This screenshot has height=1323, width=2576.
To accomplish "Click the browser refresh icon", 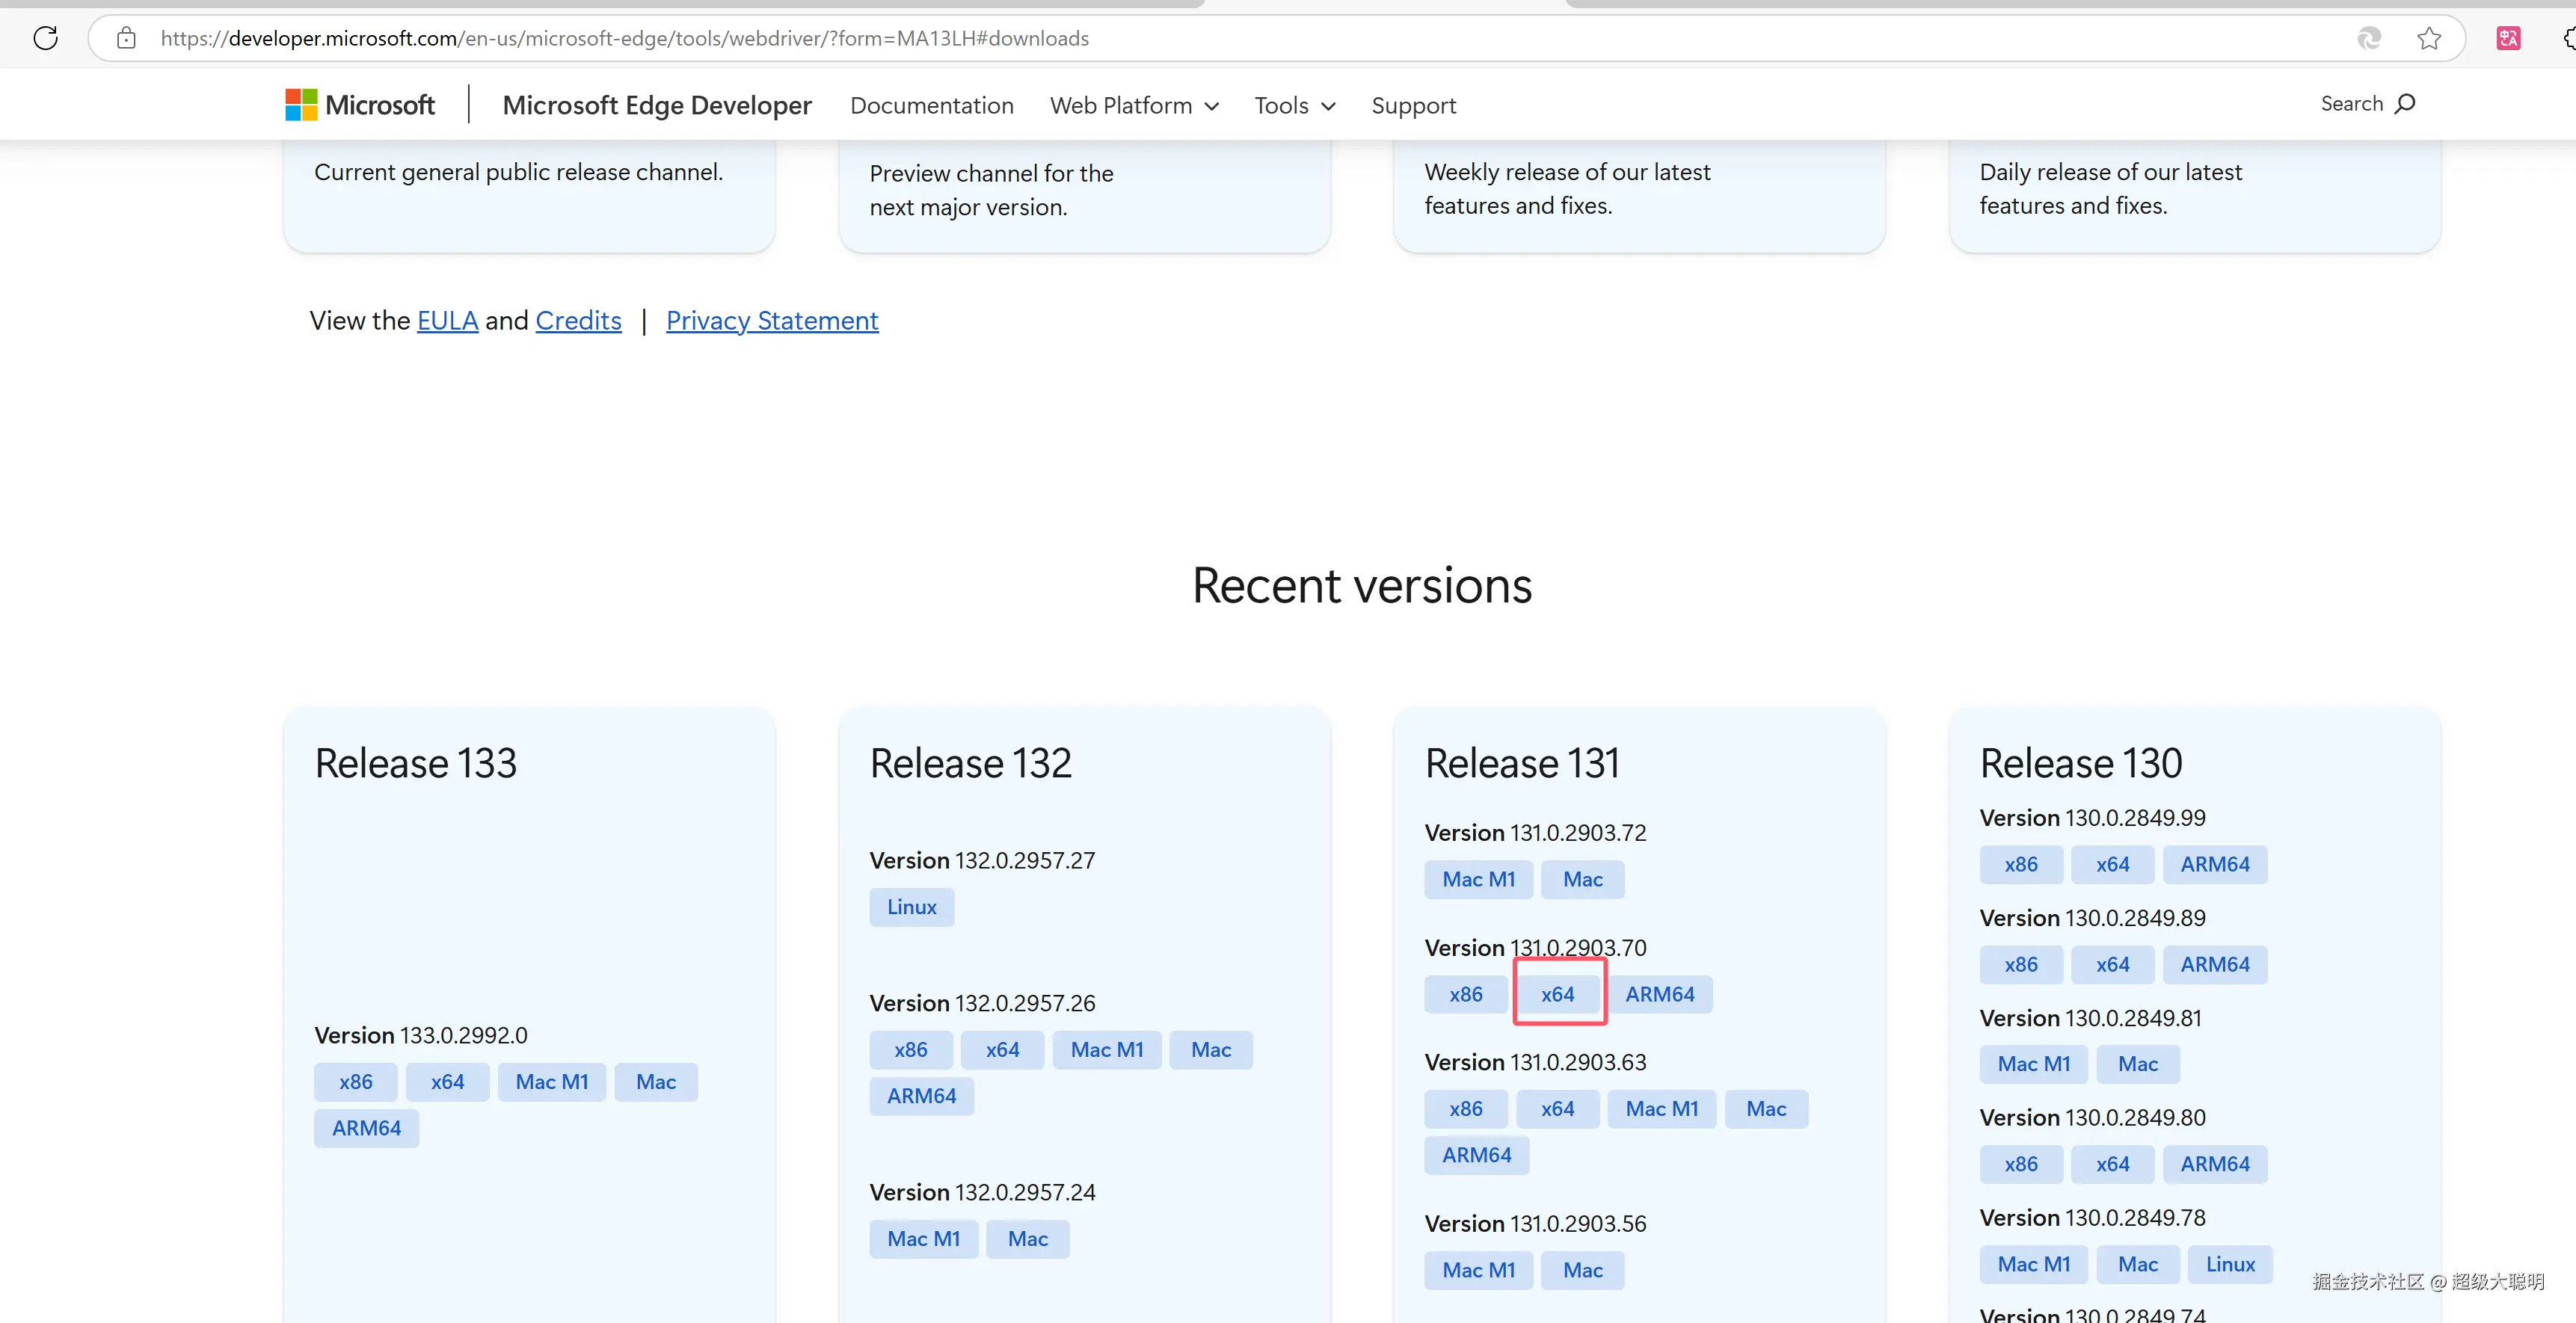I will click(46, 38).
